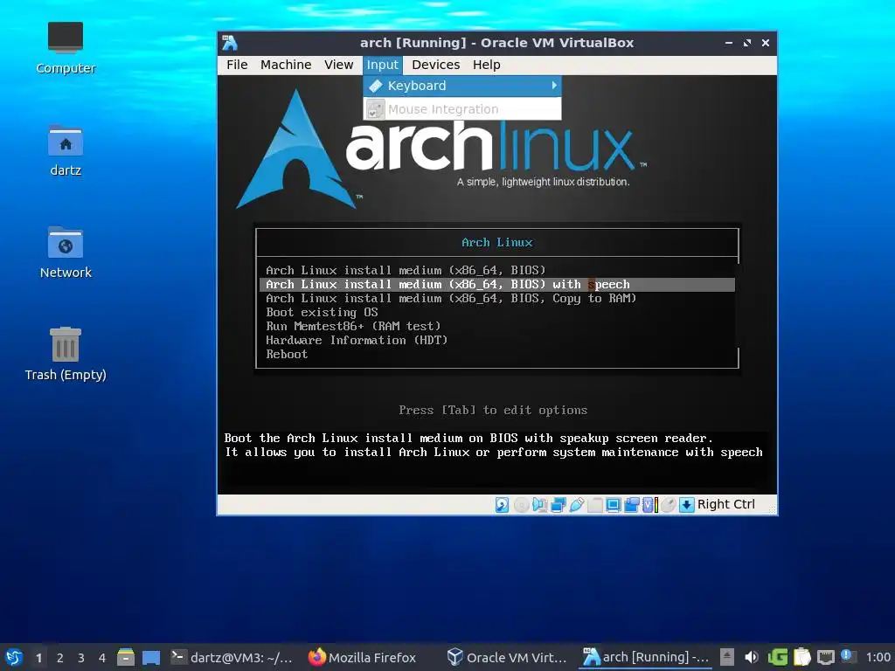Click the audio indicator in status bar
This screenshot has width=895, height=671.
click(x=539, y=505)
